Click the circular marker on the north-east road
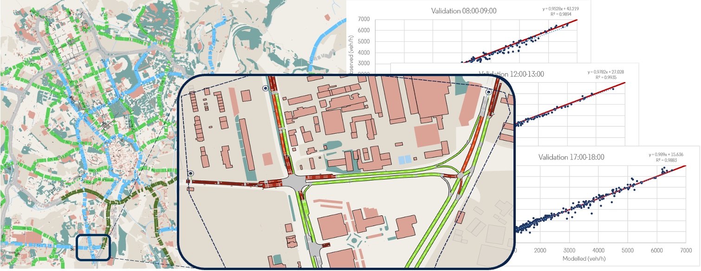This screenshot has height=271, width=701. (x=488, y=92)
